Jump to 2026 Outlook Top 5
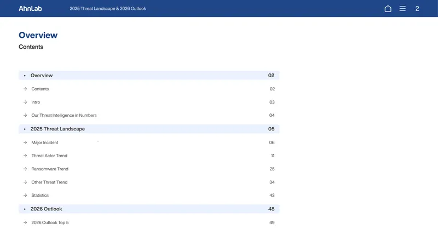This screenshot has width=438, height=246. (50, 222)
